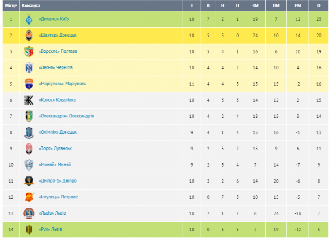
Task: Click the Zorya Luhansk club crest
Action: (x=29, y=149)
